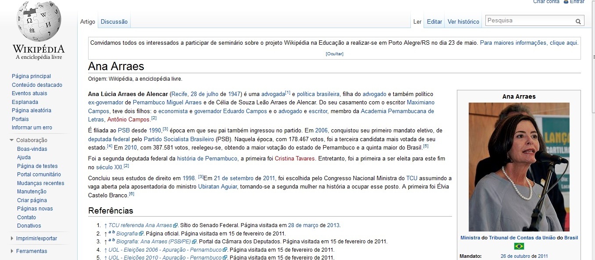Follow the deputada federal link

point(109,139)
